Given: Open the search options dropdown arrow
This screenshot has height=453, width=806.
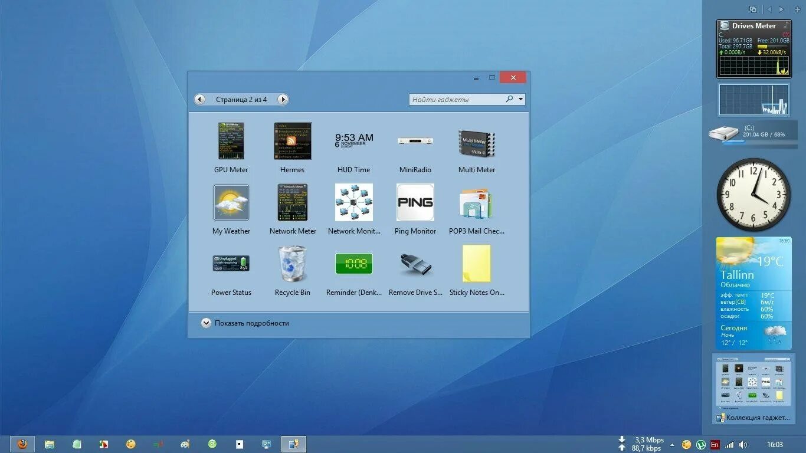Looking at the screenshot, I should click(x=520, y=99).
